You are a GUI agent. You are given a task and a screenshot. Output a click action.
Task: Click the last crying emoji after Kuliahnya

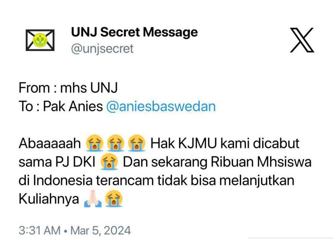point(114,199)
